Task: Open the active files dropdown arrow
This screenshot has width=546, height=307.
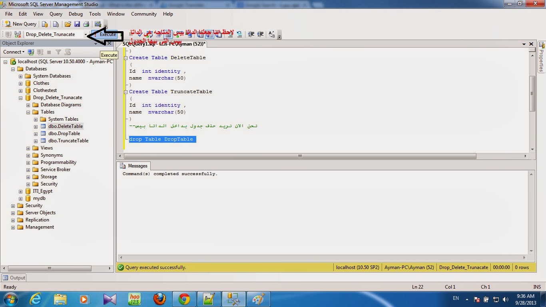Action: 524,44
